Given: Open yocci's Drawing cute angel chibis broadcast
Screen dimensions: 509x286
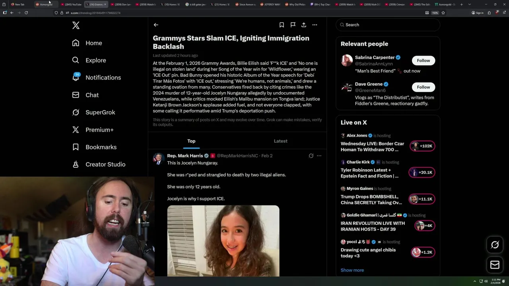Looking at the screenshot, I should tap(368, 253).
